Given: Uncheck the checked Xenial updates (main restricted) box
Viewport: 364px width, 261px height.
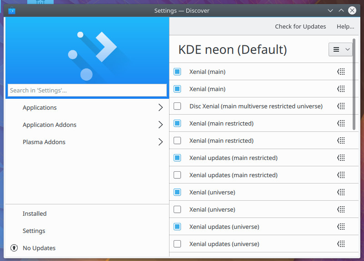Looking at the screenshot, I should click(177, 158).
